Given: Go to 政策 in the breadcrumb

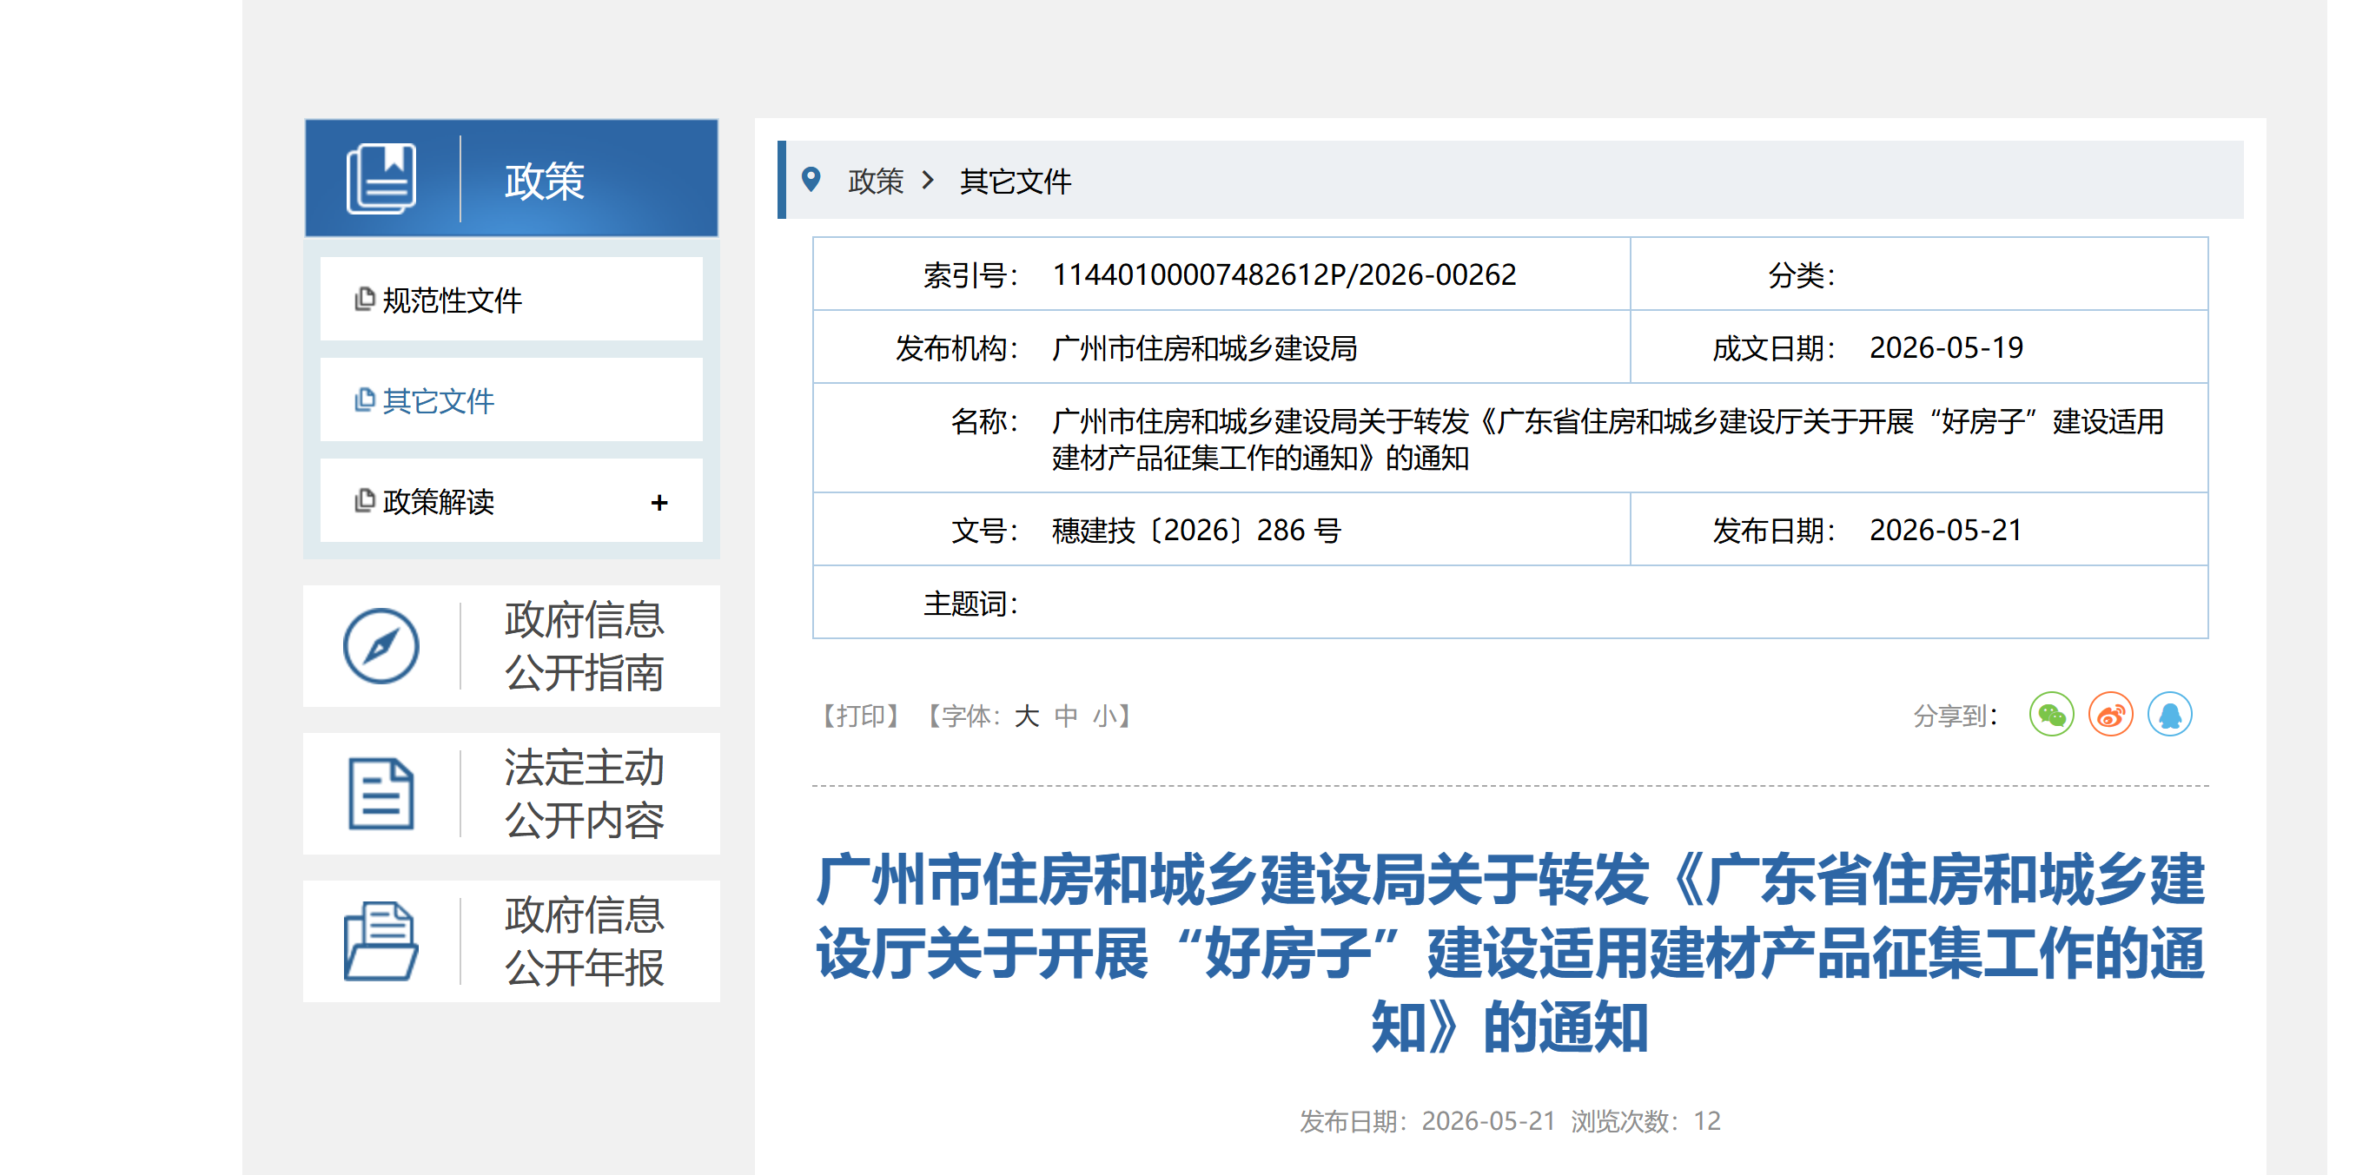Looking at the screenshot, I should point(876,181).
